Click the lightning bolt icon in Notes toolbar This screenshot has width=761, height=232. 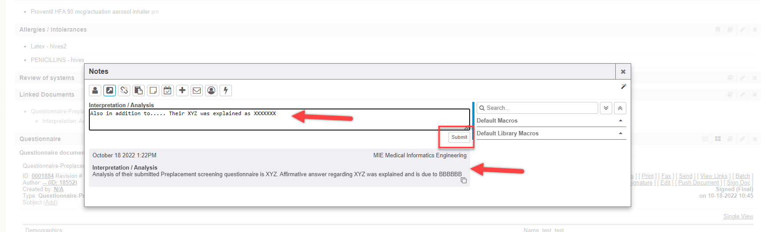click(x=226, y=91)
